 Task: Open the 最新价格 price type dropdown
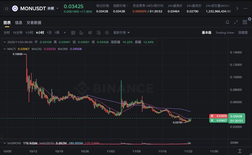[x=121, y=33]
